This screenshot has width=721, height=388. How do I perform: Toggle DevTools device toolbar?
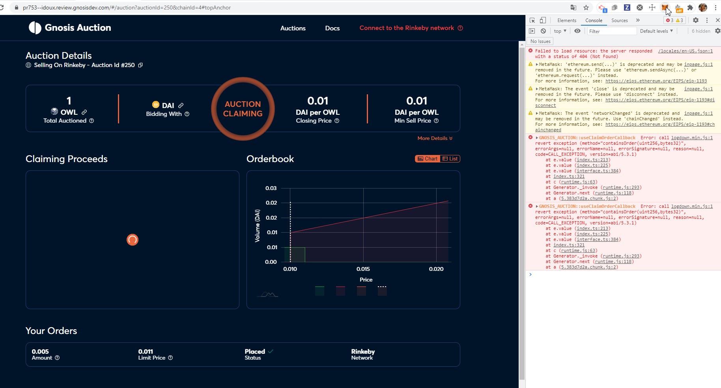(x=543, y=20)
